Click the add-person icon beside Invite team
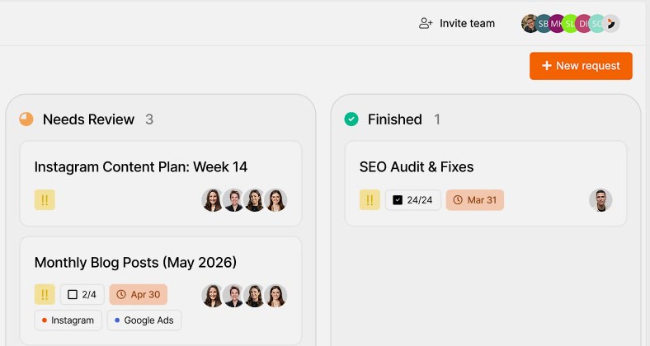Viewport: 650px width, 346px height. tap(426, 24)
